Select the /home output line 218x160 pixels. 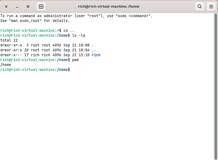tap(6, 65)
